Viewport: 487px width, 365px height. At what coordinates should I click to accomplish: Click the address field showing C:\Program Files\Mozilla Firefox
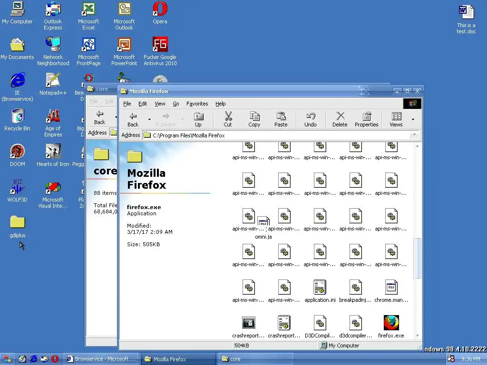(276, 135)
